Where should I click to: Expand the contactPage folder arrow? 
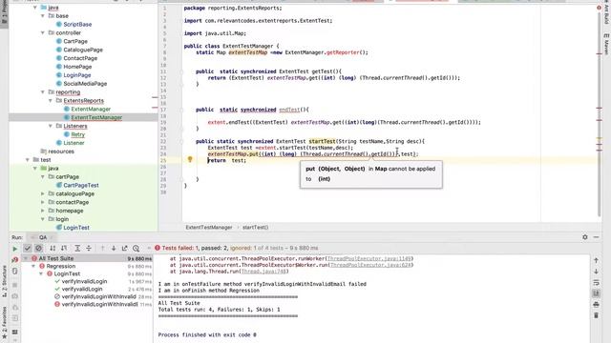coord(43,202)
